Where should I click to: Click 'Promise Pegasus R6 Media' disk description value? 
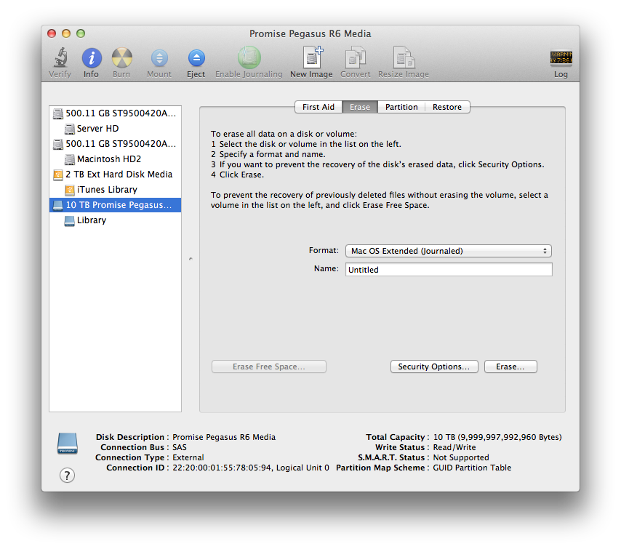pyautogui.click(x=224, y=437)
